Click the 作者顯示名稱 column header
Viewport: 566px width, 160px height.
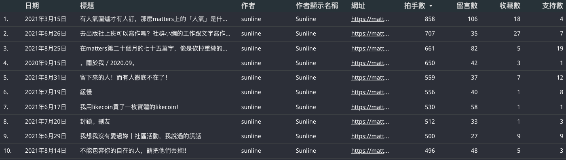point(317,6)
